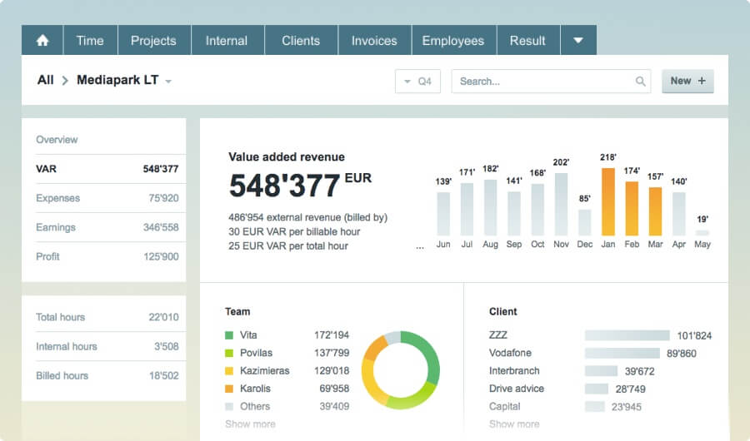Click Show more under Team
Viewport: 750px width, 441px height.
point(250,424)
